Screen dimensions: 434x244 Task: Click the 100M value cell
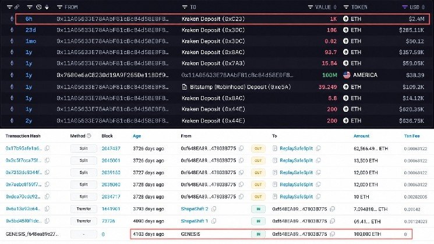(x=330, y=75)
